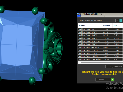Click the 5.14 DWT cell

(118, 50)
